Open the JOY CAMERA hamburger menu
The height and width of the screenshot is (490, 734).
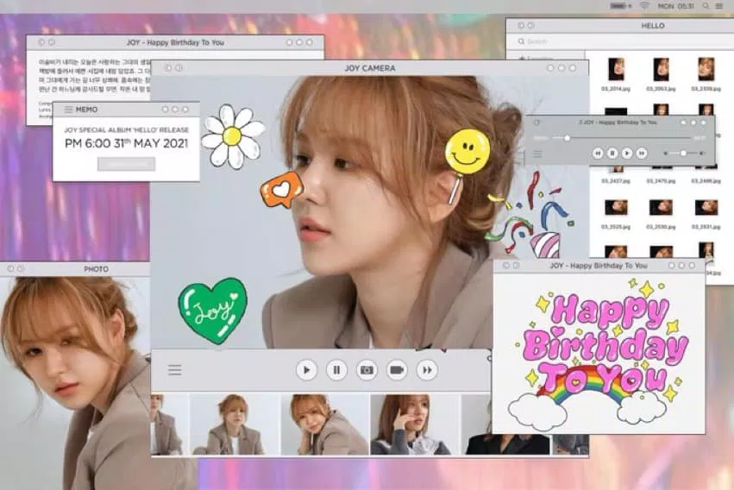175,370
